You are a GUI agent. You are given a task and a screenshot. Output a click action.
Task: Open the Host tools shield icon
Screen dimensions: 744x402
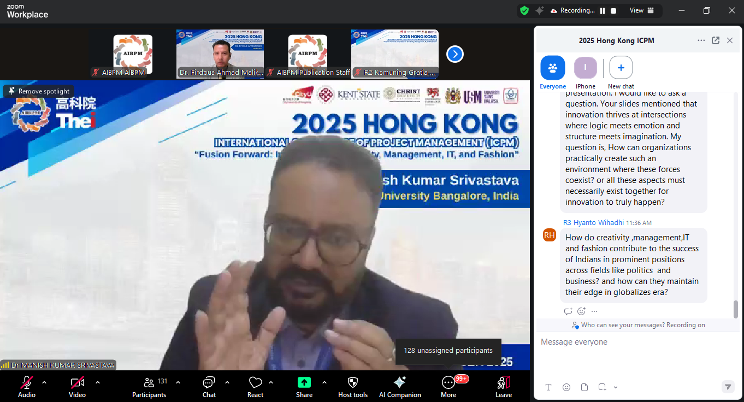pos(353,382)
